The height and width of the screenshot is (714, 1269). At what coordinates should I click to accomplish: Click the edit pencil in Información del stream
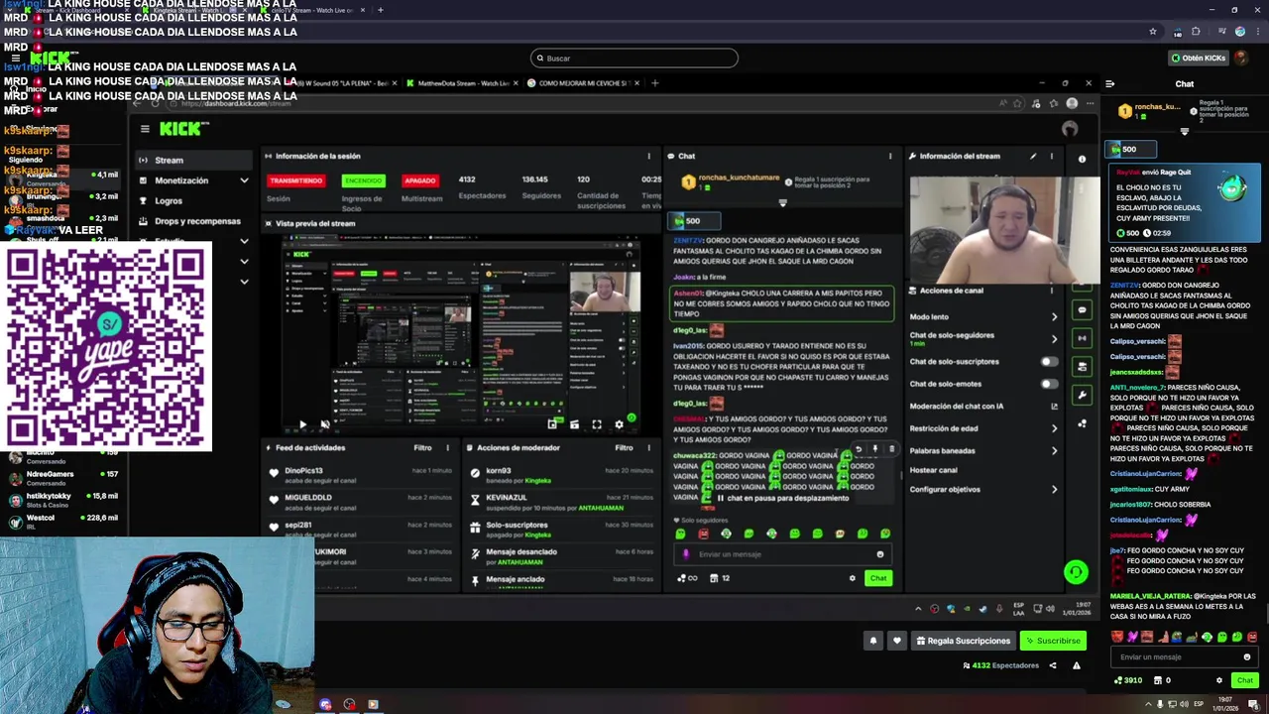click(1033, 156)
